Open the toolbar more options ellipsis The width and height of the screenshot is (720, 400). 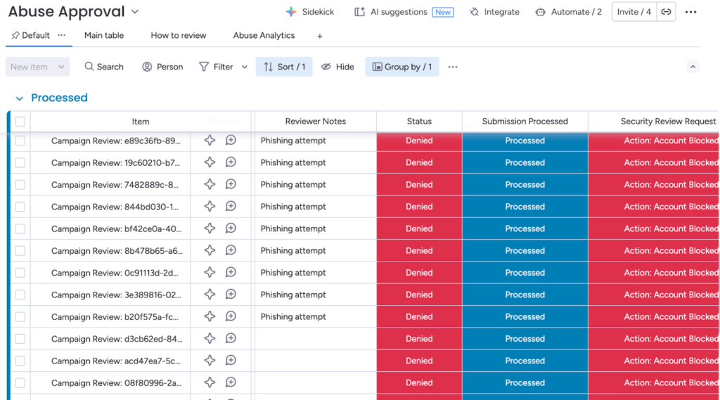coord(453,67)
